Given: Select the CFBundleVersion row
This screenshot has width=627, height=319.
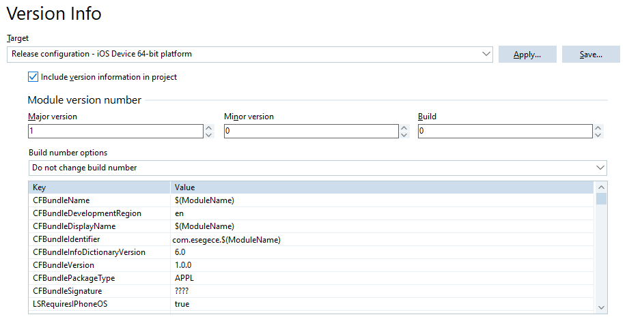Looking at the screenshot, I should [x=311, y=265].
